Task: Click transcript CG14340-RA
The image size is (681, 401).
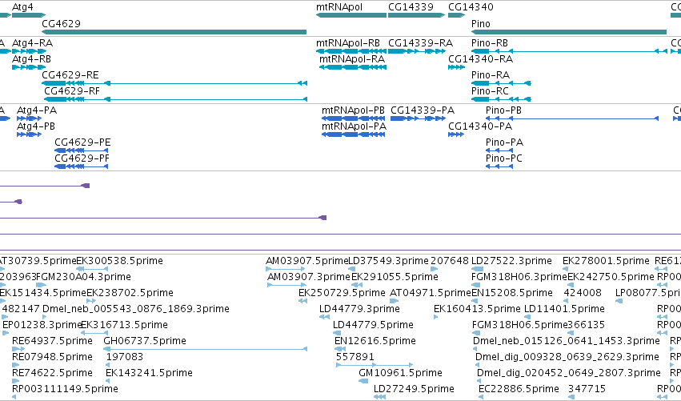Action: point(480,59)
